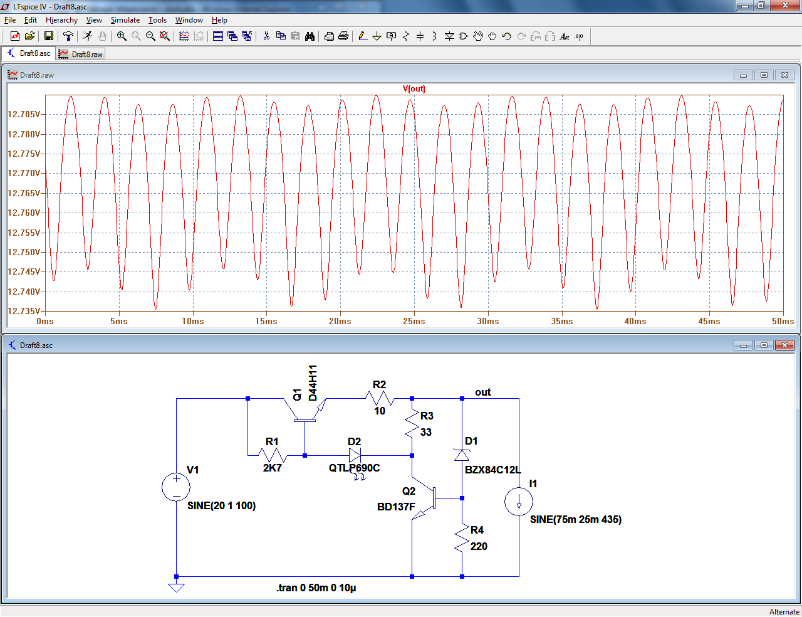This screenshot has height=617, width=802.
Task: Open the Window menu
Action: coord(189,20)
